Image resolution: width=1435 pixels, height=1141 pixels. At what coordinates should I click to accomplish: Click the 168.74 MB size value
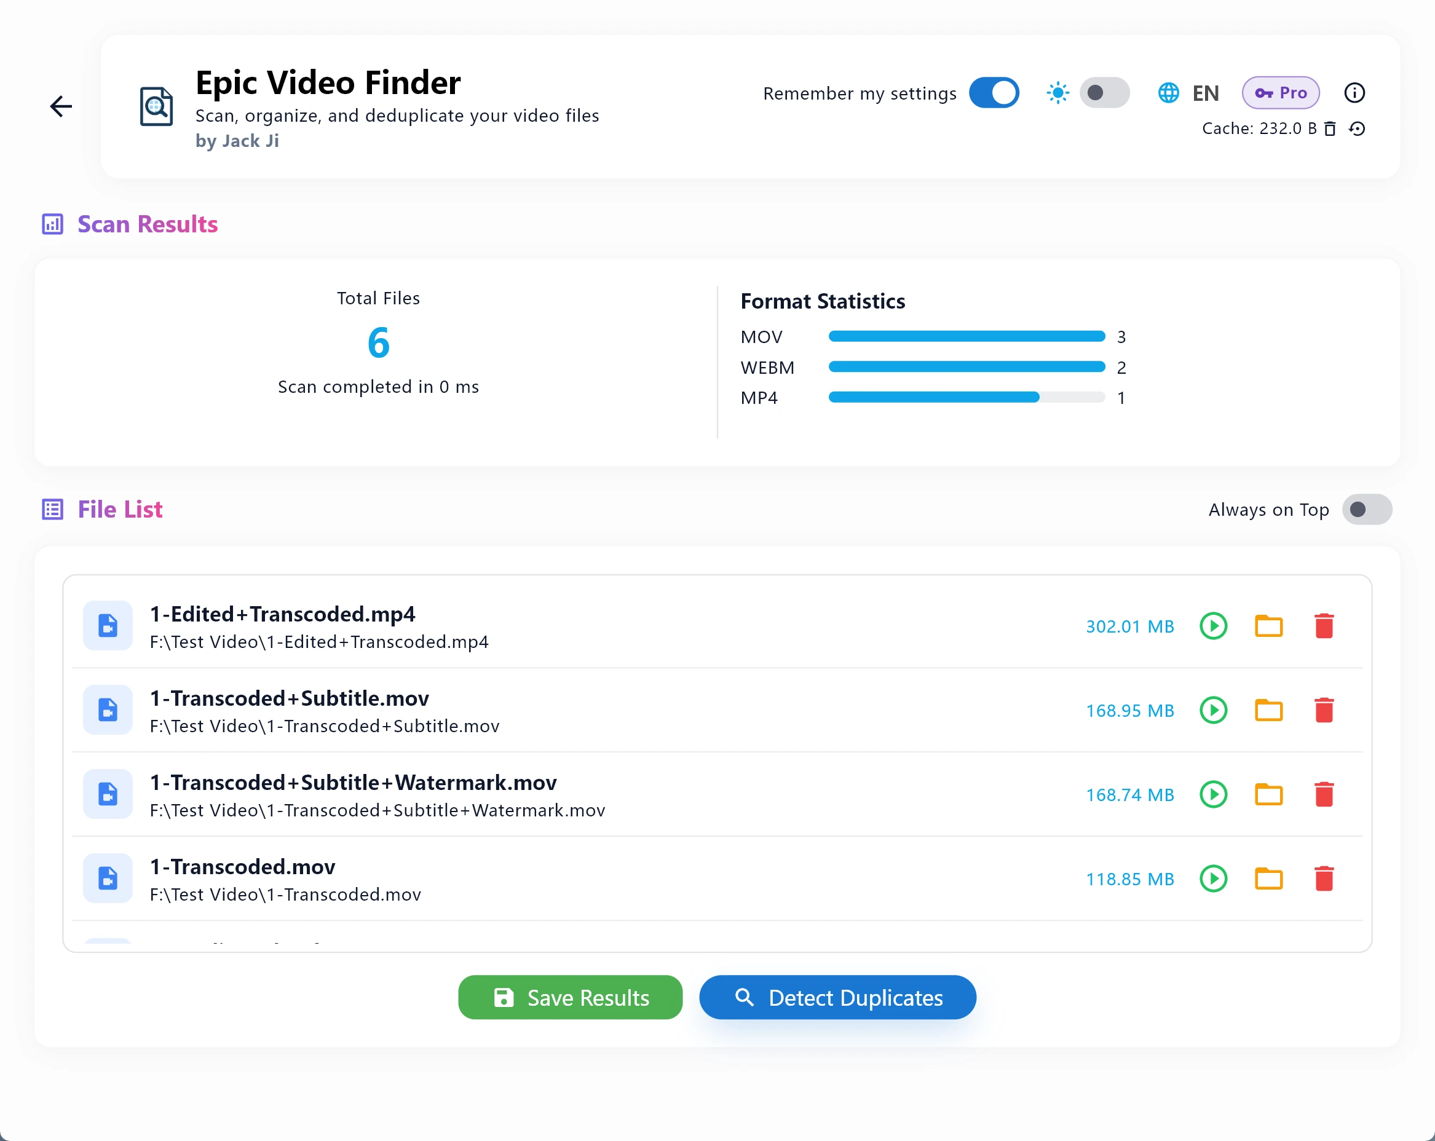click(x=1129, y=795)
